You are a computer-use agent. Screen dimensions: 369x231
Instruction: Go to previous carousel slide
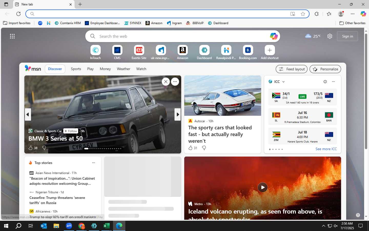click(28, 114)
